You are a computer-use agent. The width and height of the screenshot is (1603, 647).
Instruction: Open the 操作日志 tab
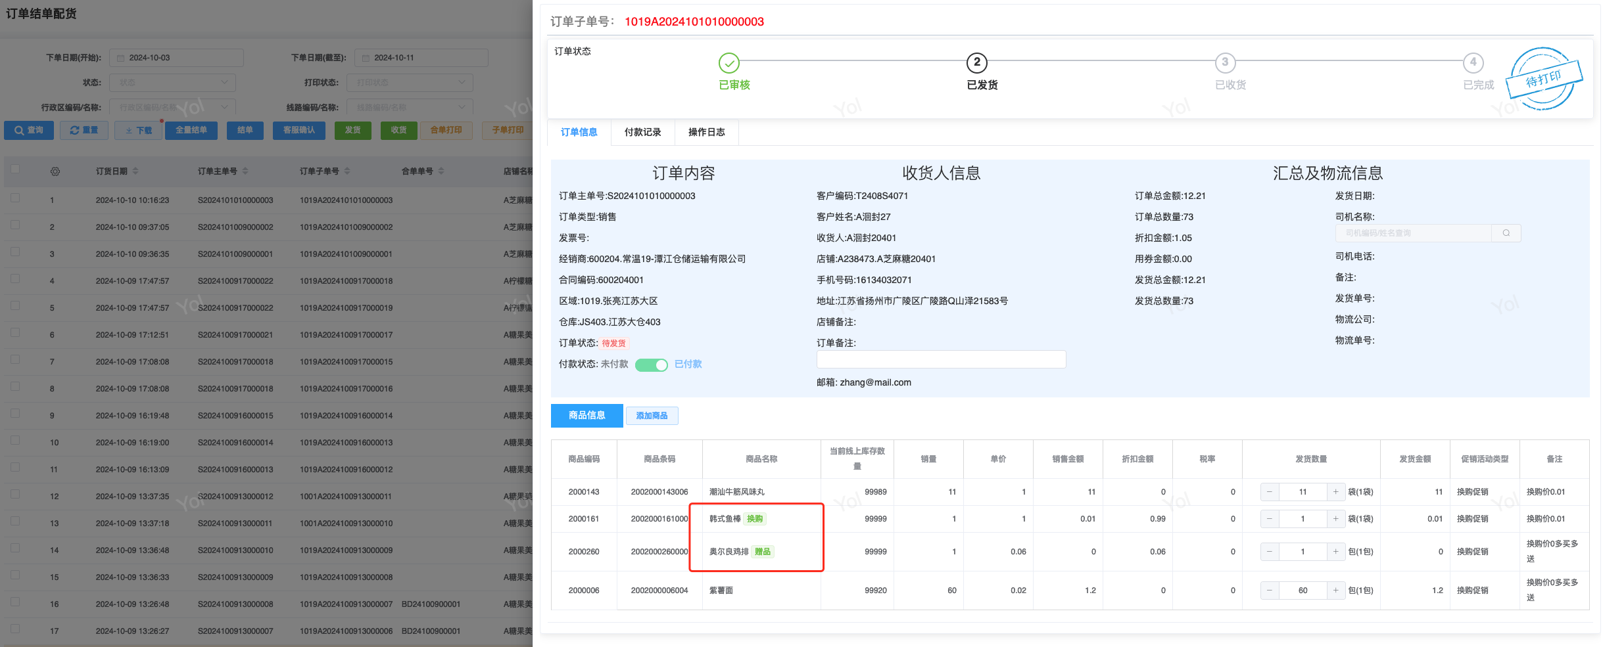[706, 132]
